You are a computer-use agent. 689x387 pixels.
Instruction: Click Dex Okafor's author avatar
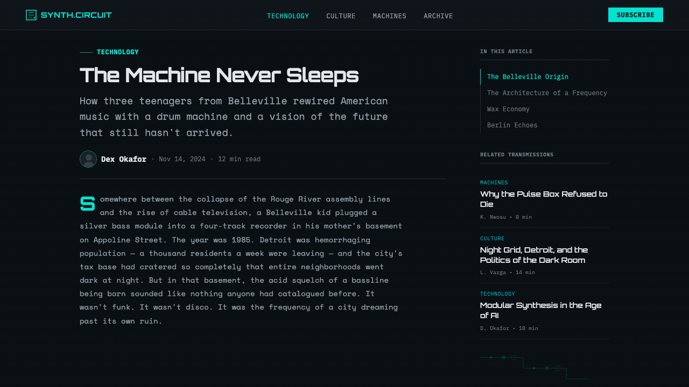[88, 159]
